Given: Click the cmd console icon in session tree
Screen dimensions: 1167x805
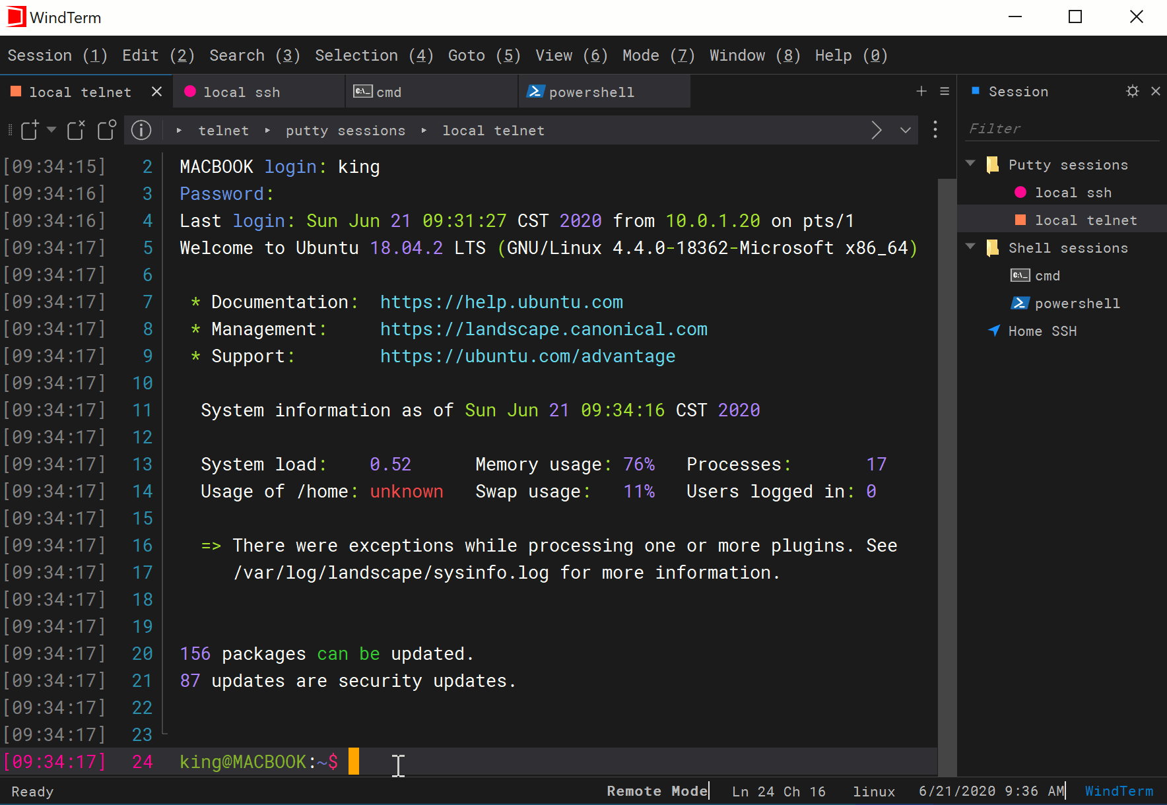Looking at the screenshot, I should pos(1020,275).
